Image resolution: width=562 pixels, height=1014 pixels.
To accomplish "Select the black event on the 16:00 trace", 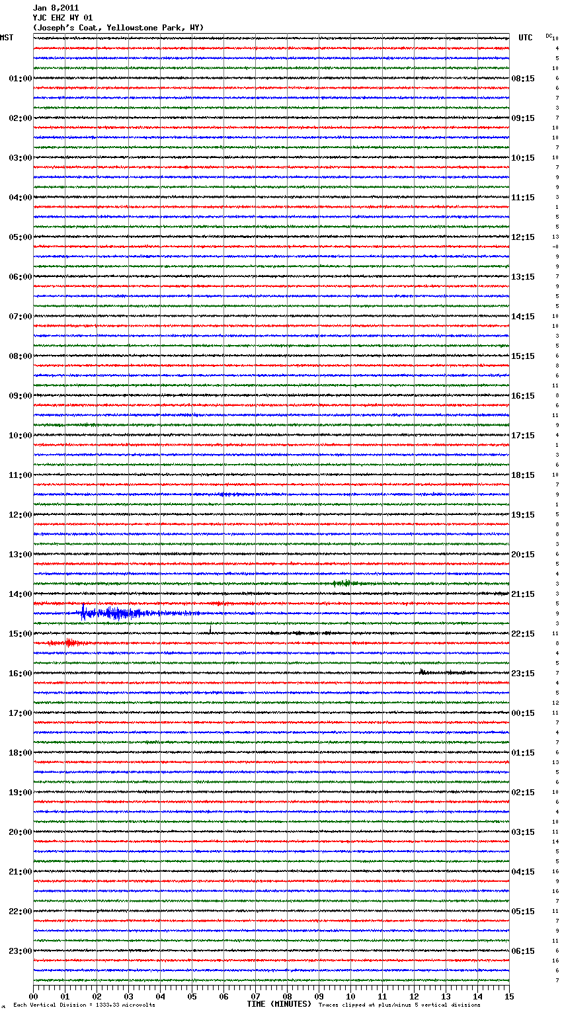I will click(423, 672).
